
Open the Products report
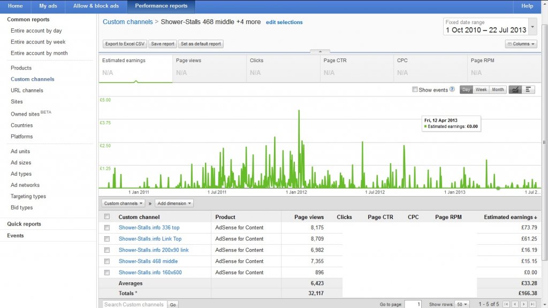(x=21, y=68)
